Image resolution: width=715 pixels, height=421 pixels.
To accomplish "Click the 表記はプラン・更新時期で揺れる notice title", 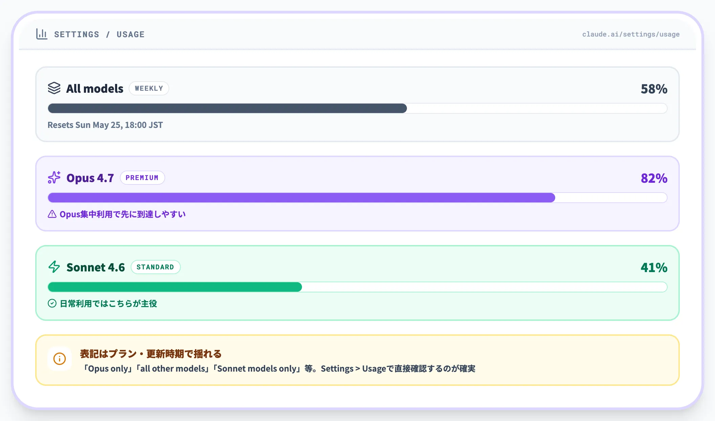I will pyautogui.click(x=151, y=354).
